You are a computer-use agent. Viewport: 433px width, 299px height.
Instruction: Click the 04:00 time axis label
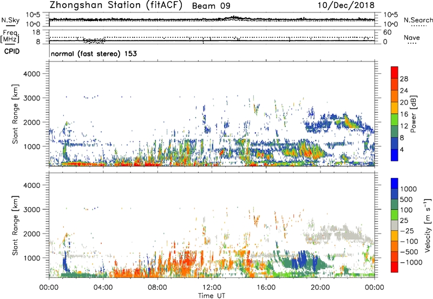click(103, 288)
